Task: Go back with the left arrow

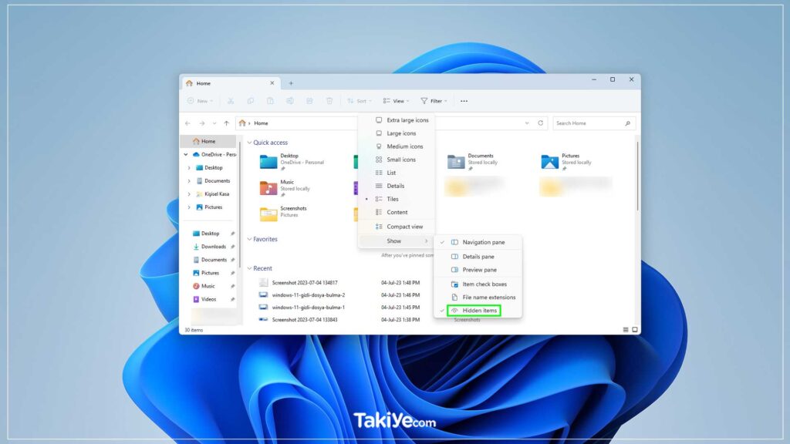Action: pos(187,123)
